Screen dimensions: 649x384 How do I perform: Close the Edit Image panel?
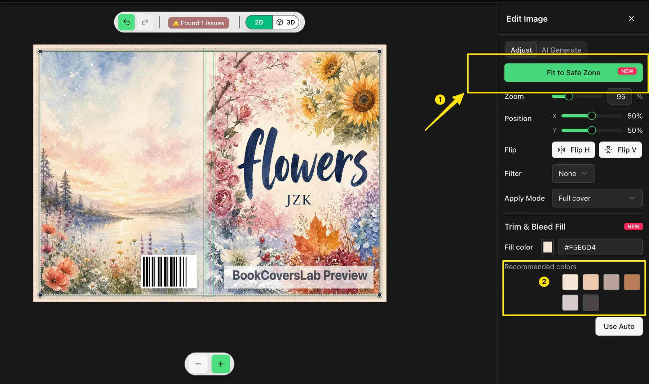point(631,19)
